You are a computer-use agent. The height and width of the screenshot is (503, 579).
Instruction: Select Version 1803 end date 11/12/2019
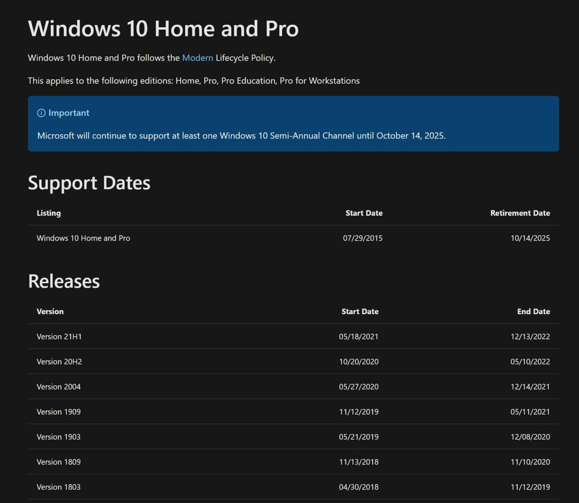coord(530,487)
